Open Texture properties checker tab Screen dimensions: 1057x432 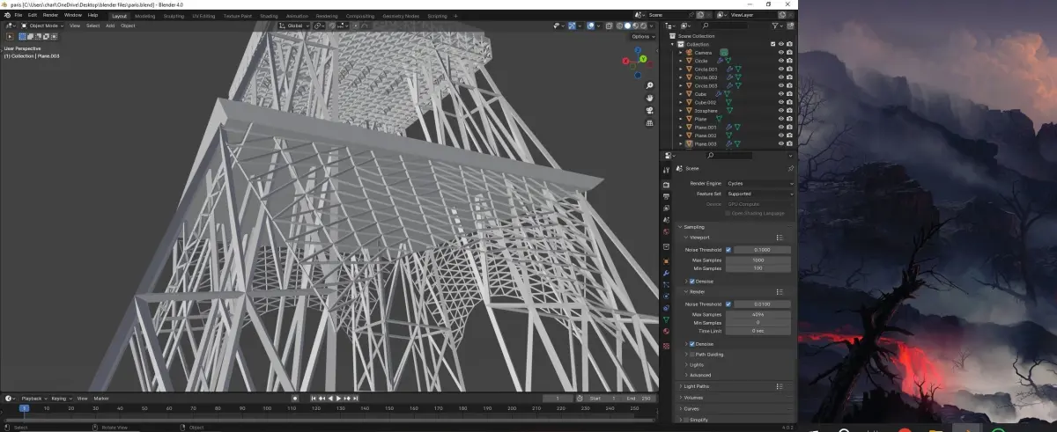(x=666, y=346)
